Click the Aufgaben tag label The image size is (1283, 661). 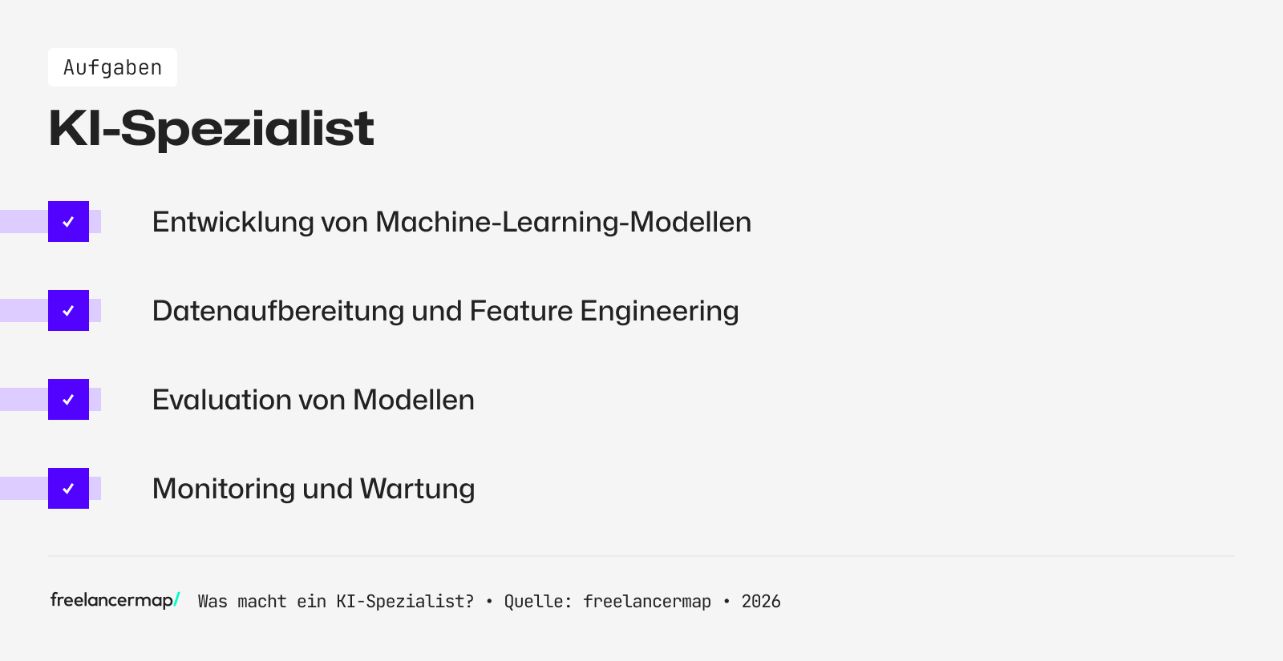(x=112, y=68)
